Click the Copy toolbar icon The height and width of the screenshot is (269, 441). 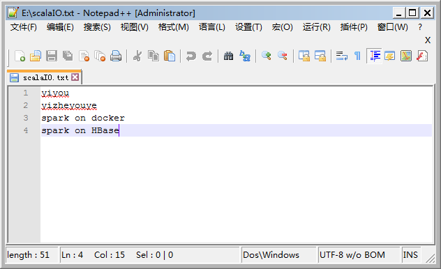pos(154,56)
